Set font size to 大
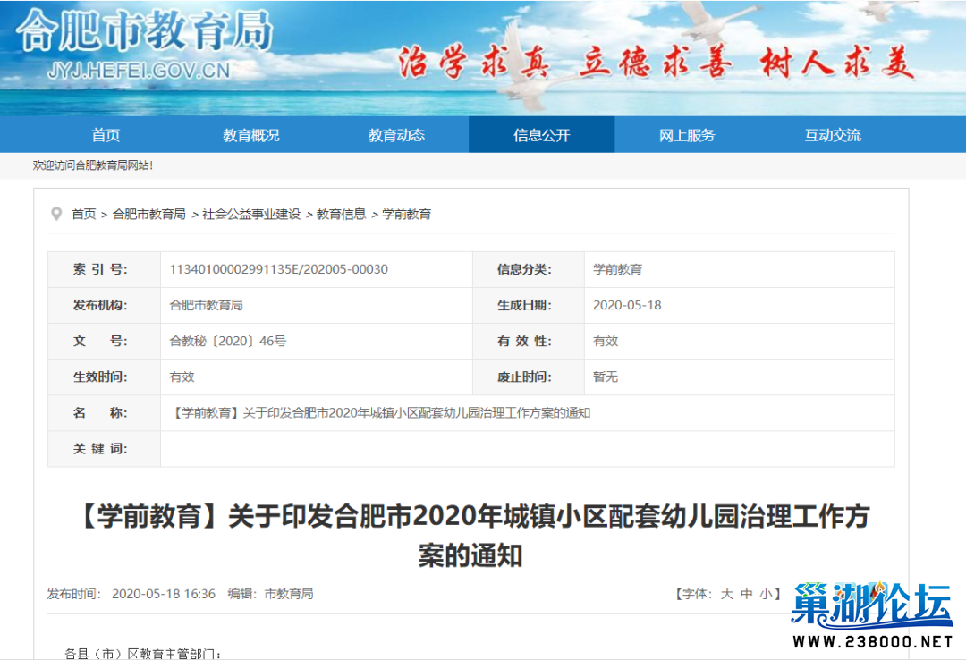Screen dimensions: 966x660 (727, 594)
